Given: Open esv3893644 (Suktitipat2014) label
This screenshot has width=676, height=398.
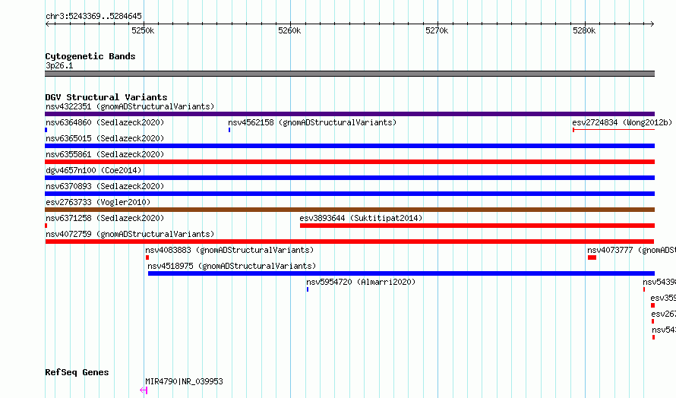Looking at the screenshot, I should coord(361,218).
